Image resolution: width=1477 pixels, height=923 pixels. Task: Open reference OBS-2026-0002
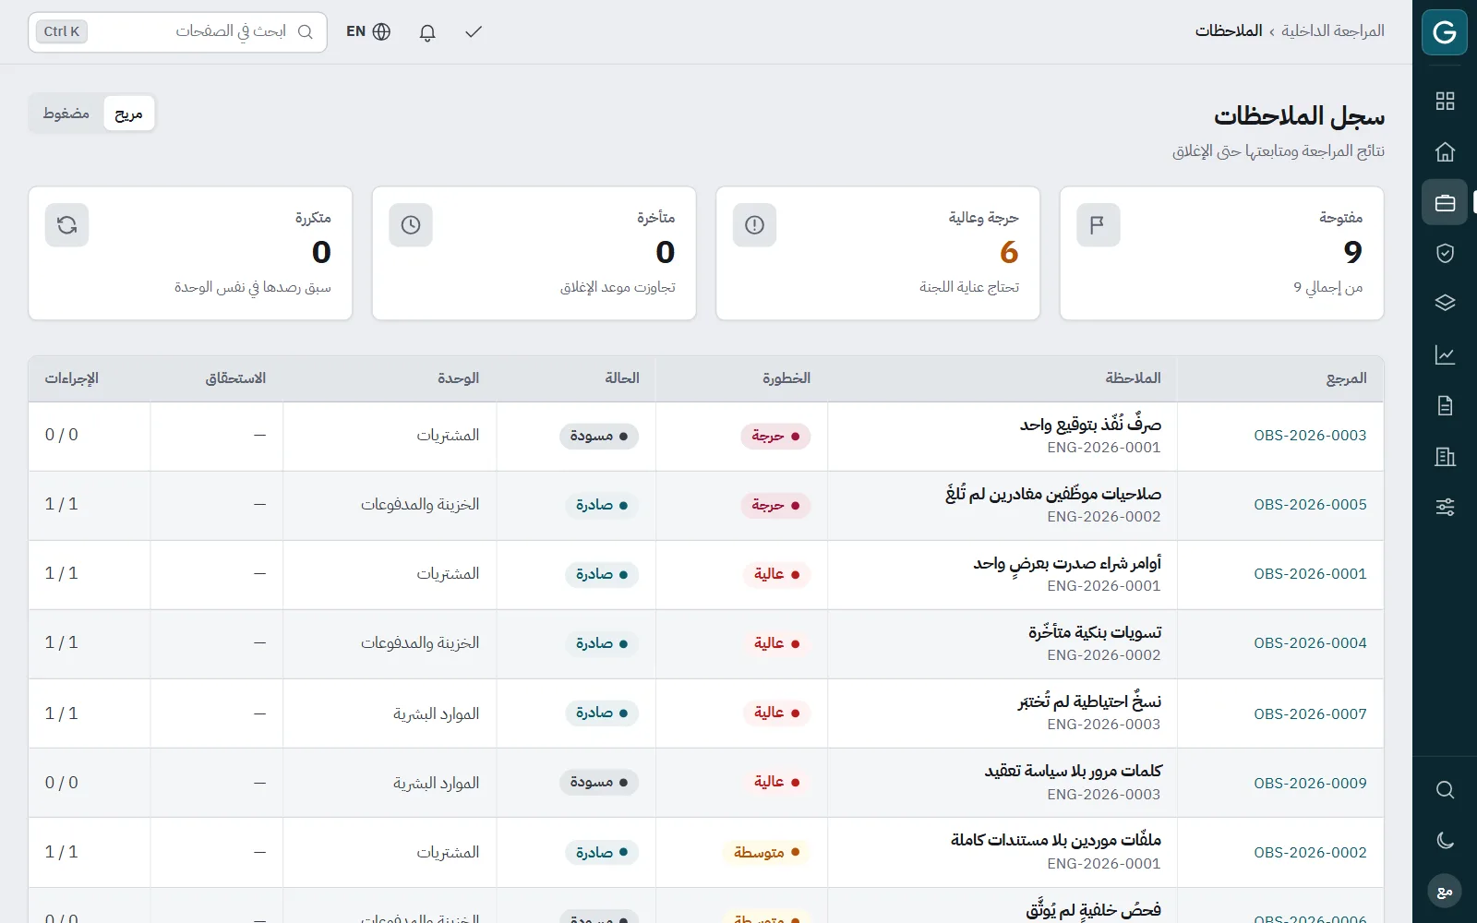click(x=1310, y=852)
